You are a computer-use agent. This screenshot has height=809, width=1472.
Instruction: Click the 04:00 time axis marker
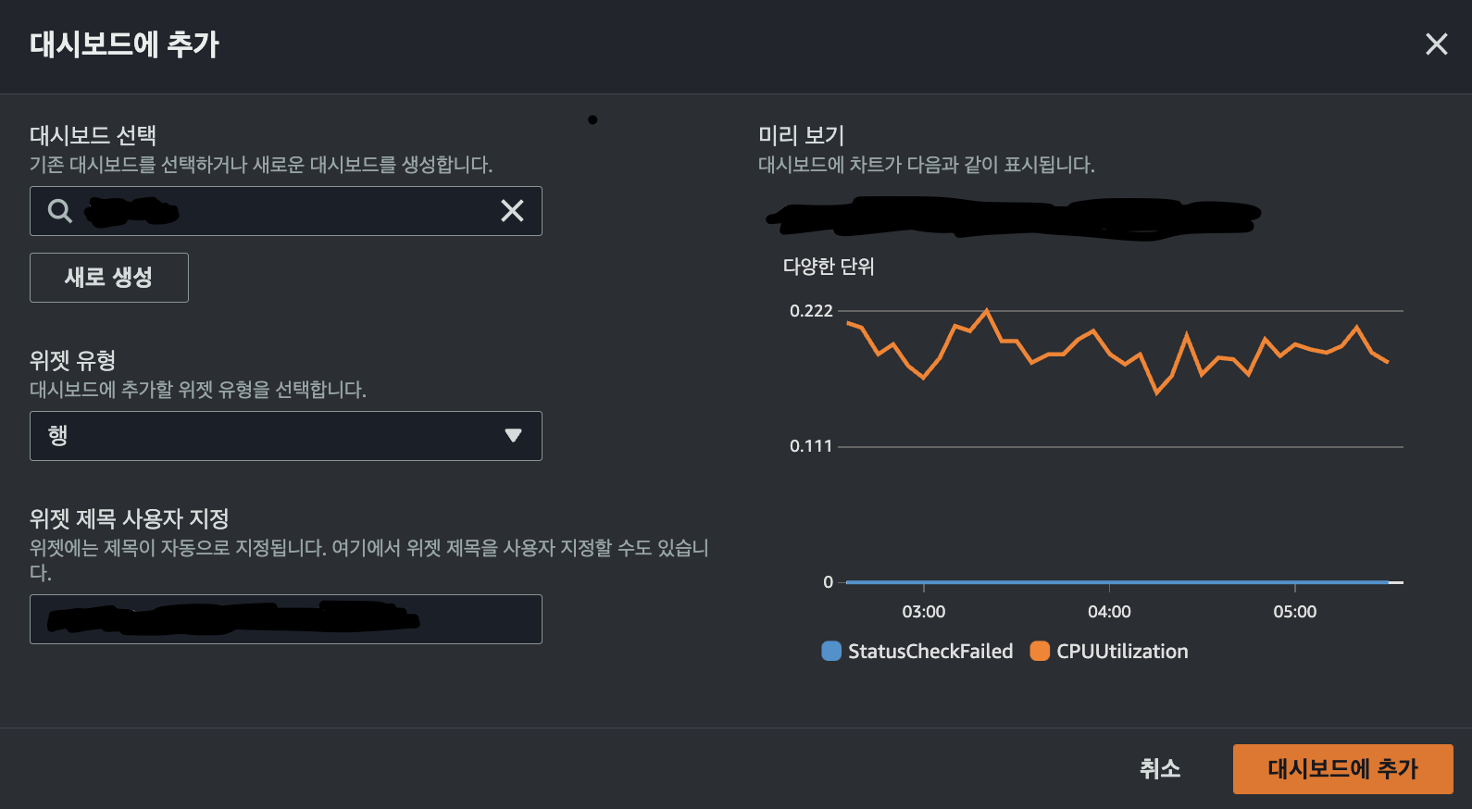coord(1109,612)
